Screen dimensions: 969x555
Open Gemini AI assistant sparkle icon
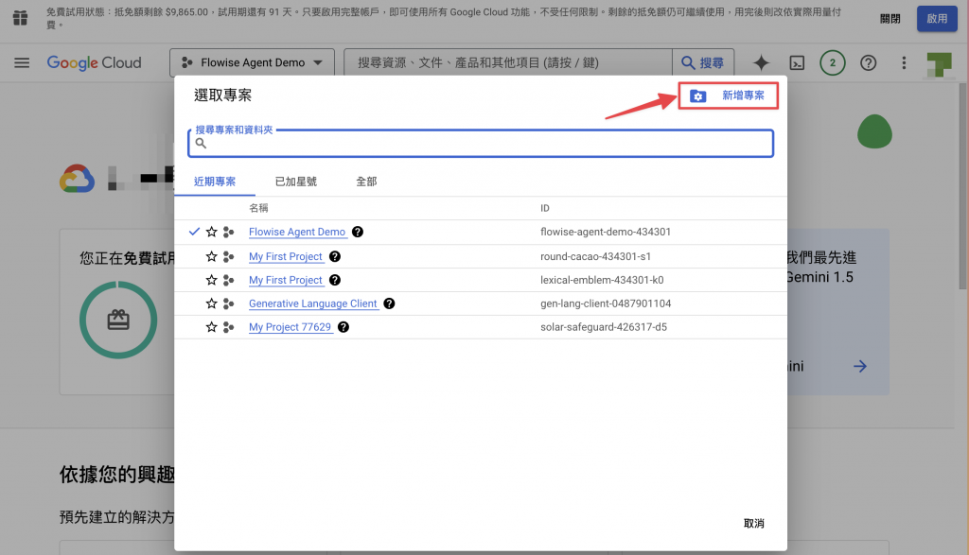[x=762, y=62]
